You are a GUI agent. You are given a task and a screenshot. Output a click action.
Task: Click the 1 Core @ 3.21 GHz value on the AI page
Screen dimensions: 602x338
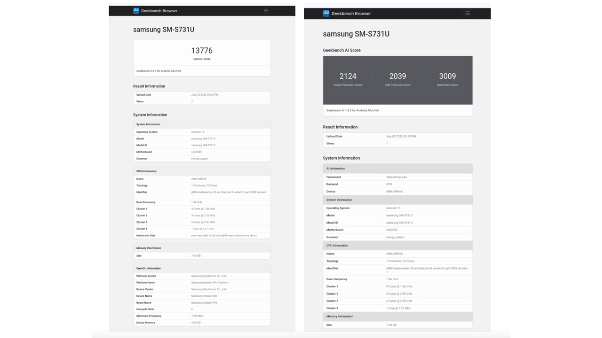[398, 308]
